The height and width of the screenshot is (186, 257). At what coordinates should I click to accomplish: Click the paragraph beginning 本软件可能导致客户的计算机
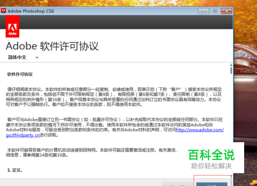[x=93, y=153]
